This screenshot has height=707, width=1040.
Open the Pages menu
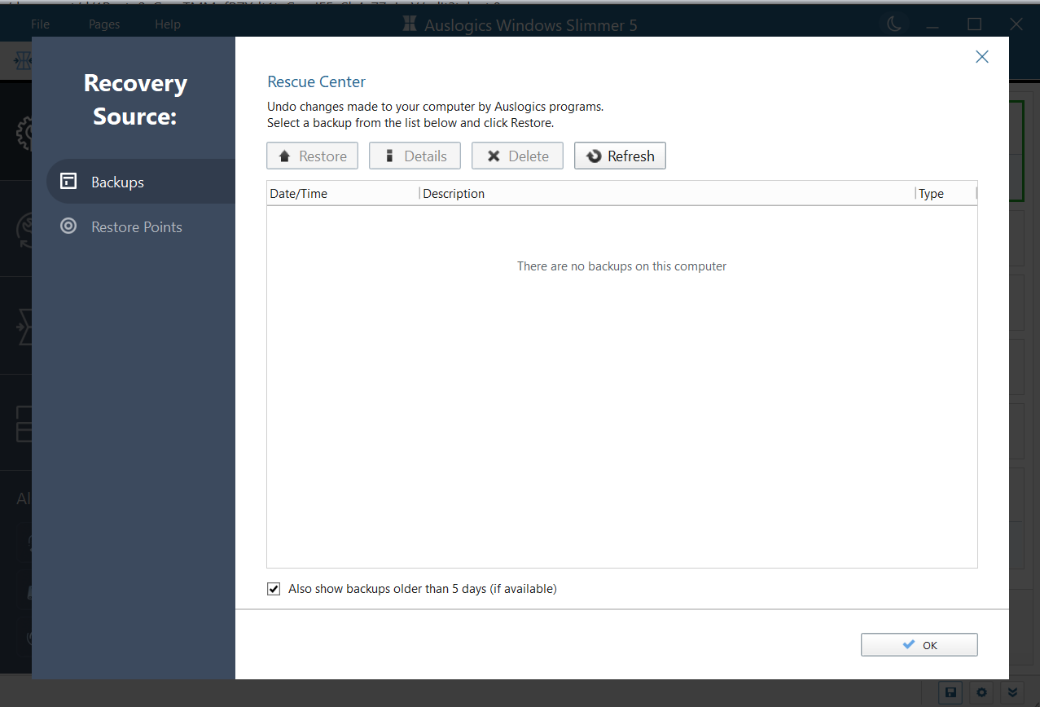(104, 24)
